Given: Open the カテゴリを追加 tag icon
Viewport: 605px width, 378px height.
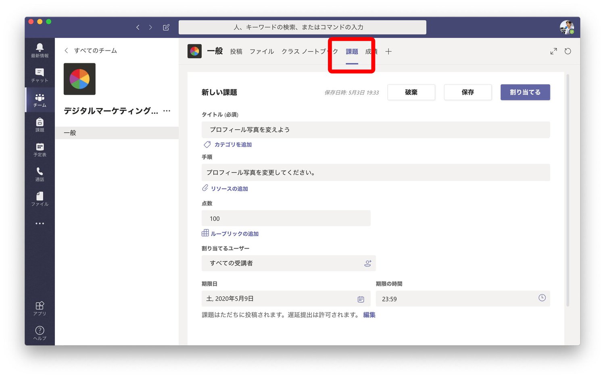Looking at the screenshot, I should coord(207,144).
